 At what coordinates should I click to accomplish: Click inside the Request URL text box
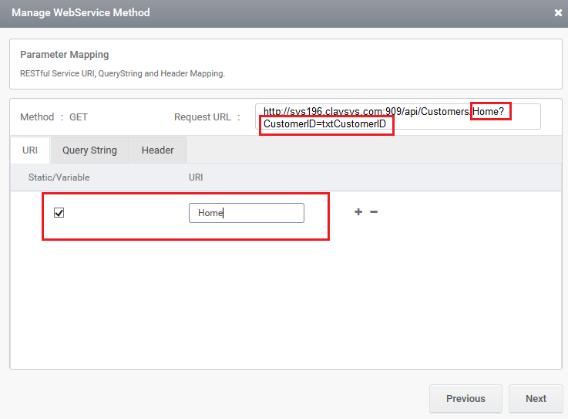point(398,117)
